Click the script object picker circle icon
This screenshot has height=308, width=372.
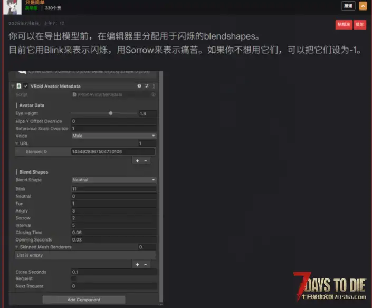click(x=154, y=94)
